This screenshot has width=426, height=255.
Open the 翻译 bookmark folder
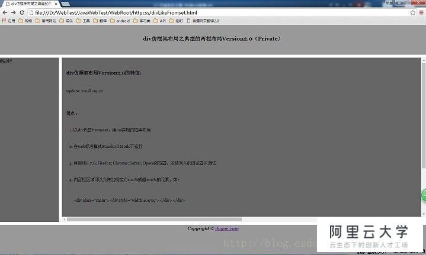click(100, 21)
